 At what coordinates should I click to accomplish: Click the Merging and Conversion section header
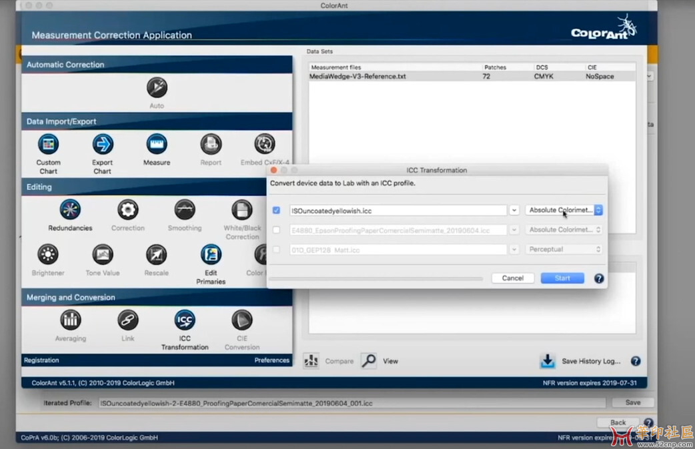157,298
